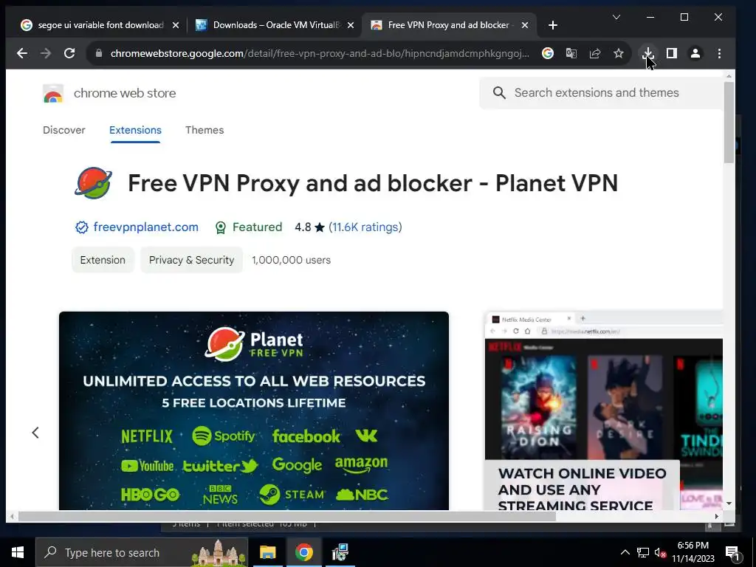Open the VirtualBox installer taskbar icon
The height and width of the screenshot is (567, 756).
pyautogui.click(x=340, y=552)
